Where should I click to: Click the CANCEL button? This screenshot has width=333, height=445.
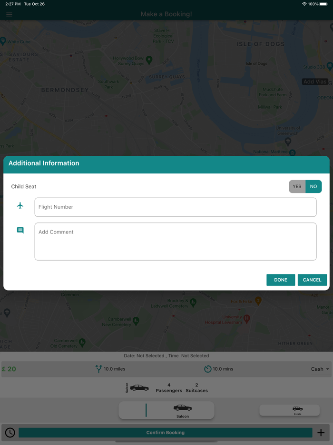(x=312, y=280)
